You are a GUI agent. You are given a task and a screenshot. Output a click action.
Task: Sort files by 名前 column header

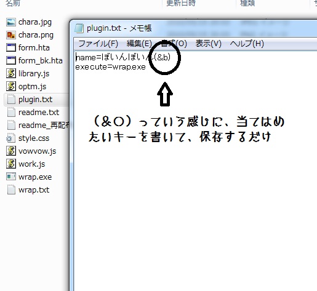click(13, 3)
